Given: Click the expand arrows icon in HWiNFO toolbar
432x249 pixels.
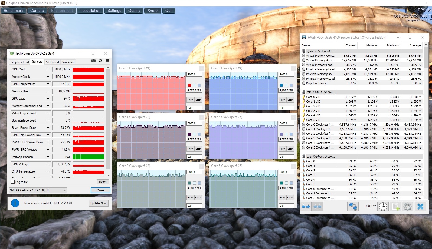Looking at the screenshot, I should point(306,207).
